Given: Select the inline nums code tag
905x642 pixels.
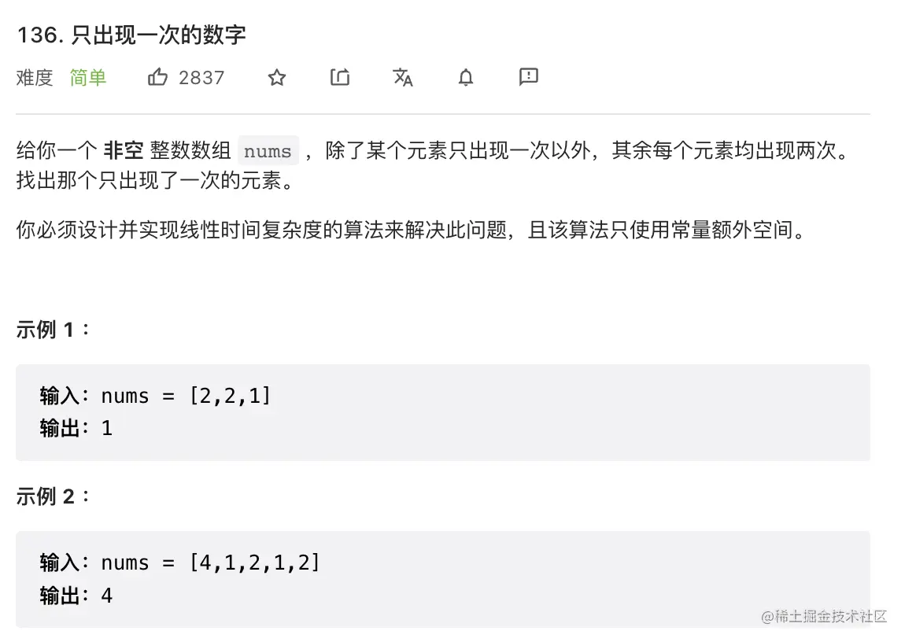Looking at the screenshot, I should (268, 151).
